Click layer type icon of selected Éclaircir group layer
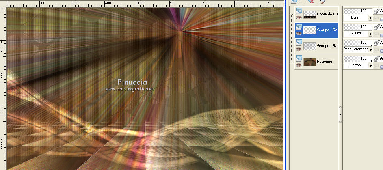The image size is (383, 170). pyautogui.click(x=299, y=27)
